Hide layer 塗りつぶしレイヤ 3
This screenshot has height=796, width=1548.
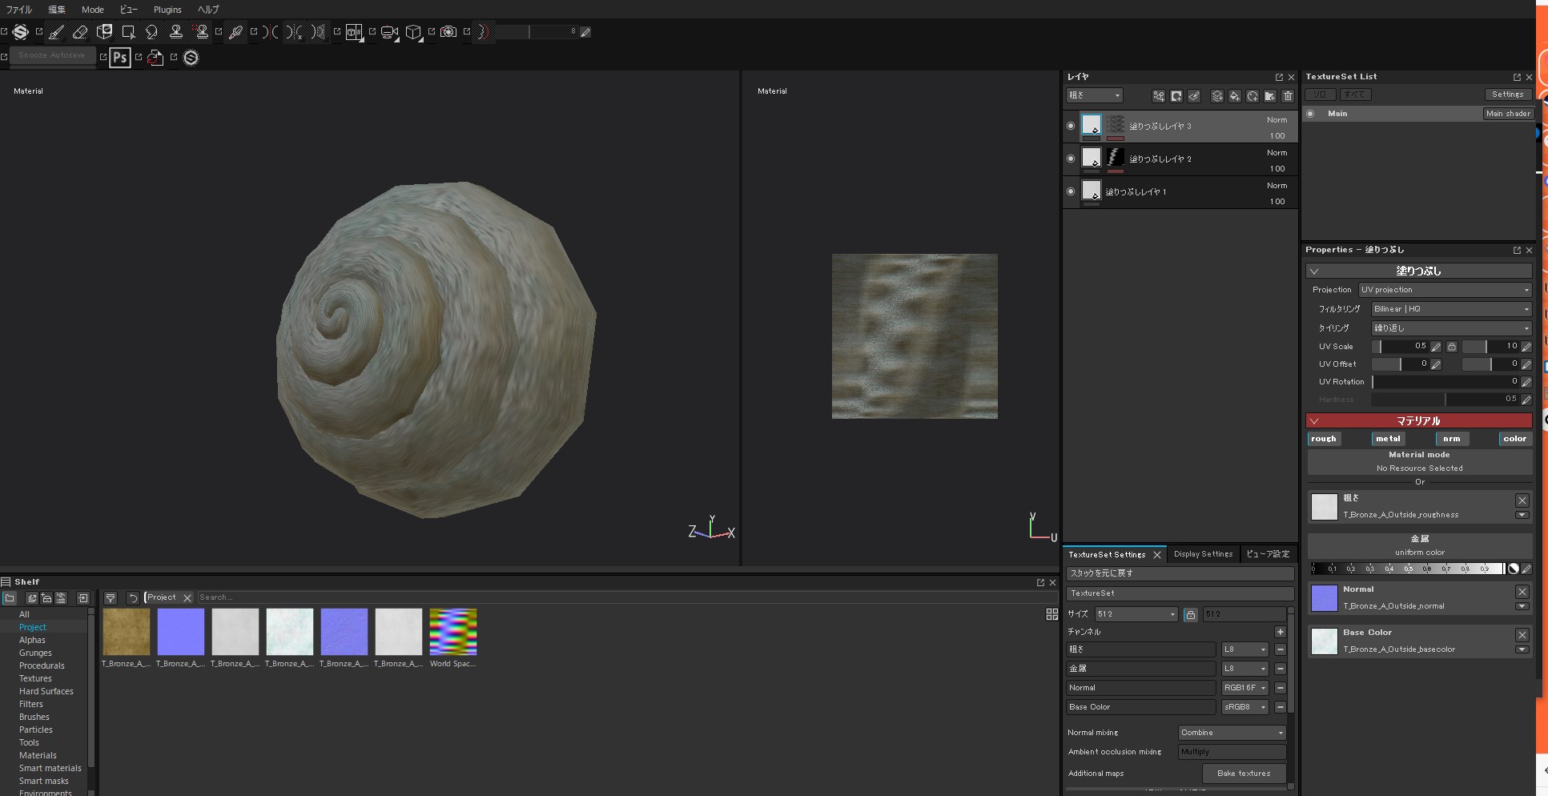click(x=1071, y=126)
